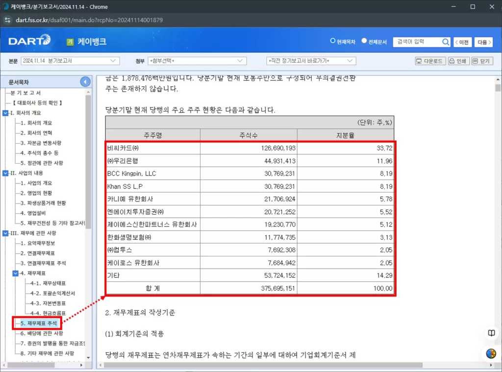This screenshot has width=502, height=372.
Task: Click the 검색어 입력 search field
Action: (x=418, y=42)
